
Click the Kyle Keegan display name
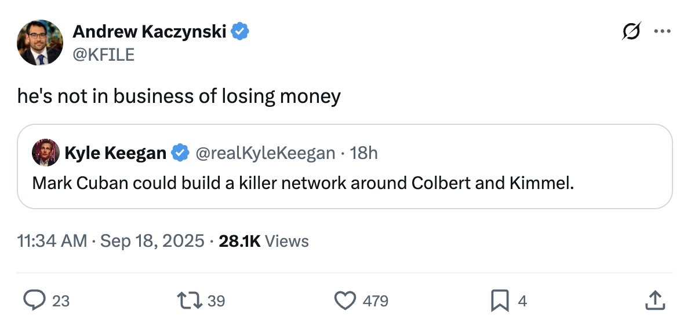pos(115,153)
